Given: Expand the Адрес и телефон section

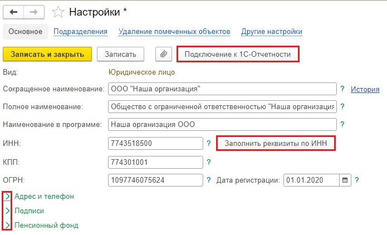Looking at the screenshot, I should pyautogui.click(x=7, y=196).
